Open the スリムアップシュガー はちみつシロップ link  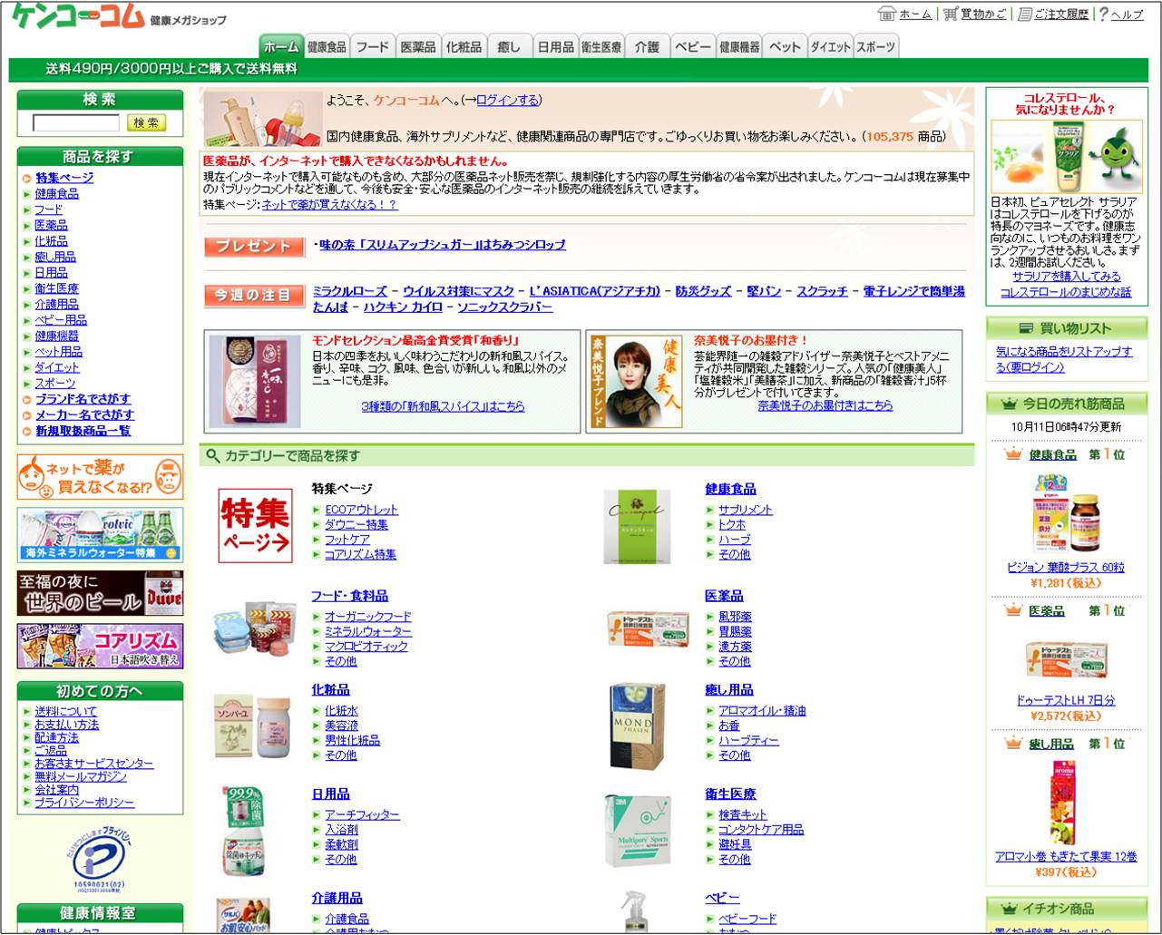click(x=443, y=245)
